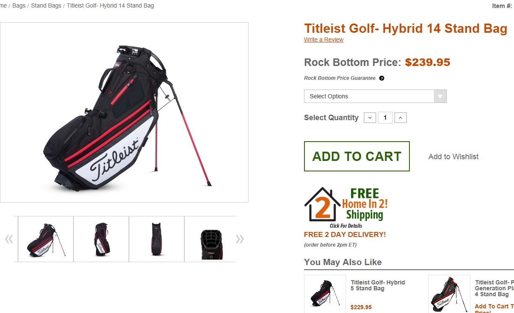
Task: Click the Free Home In 2 Shipping logo
Action: point(346,207)
